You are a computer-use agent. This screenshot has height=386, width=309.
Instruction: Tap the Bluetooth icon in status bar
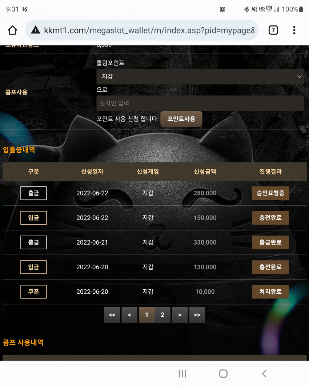pyautogui.click(x=246, y=9)
